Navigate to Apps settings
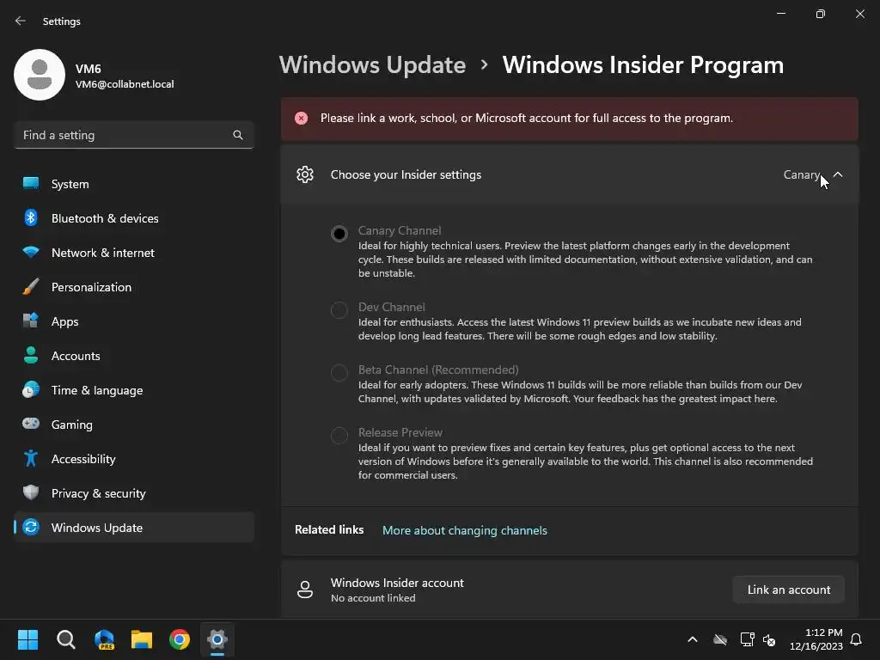Image resolution: width=880 pixels, height=660 pixels. [x=133, y=321]
